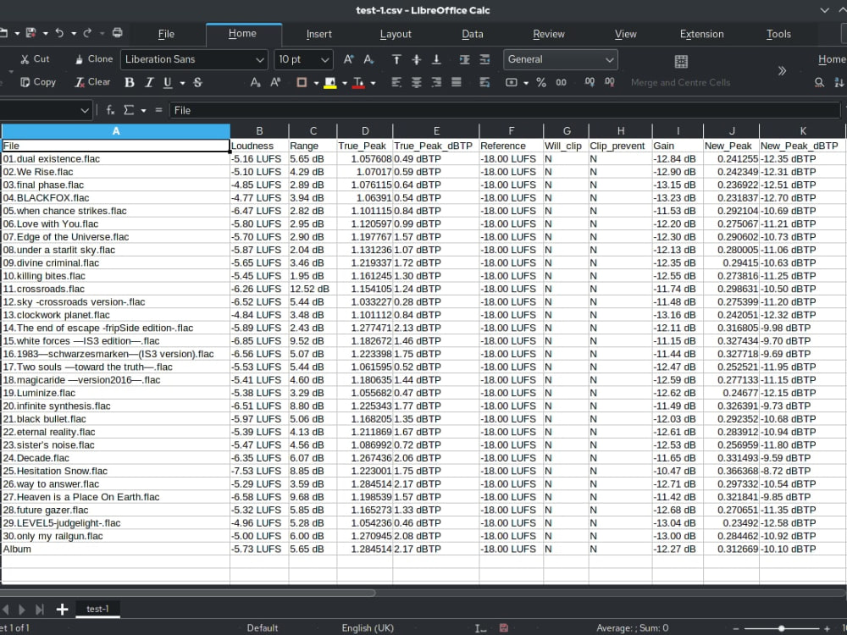Image resolution: width=847 pixels, height=635 pixels.
Task: Activate Clone formatting brush
Action: [93, 59]
